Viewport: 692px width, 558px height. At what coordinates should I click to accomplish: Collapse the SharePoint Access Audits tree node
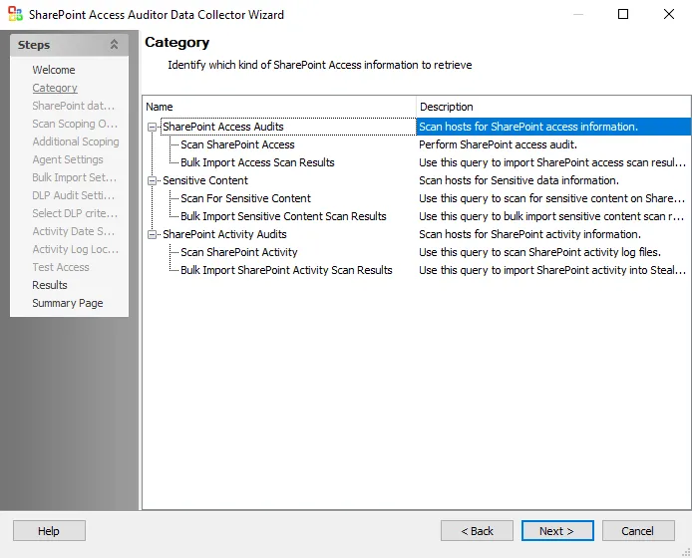click(152, 127)
